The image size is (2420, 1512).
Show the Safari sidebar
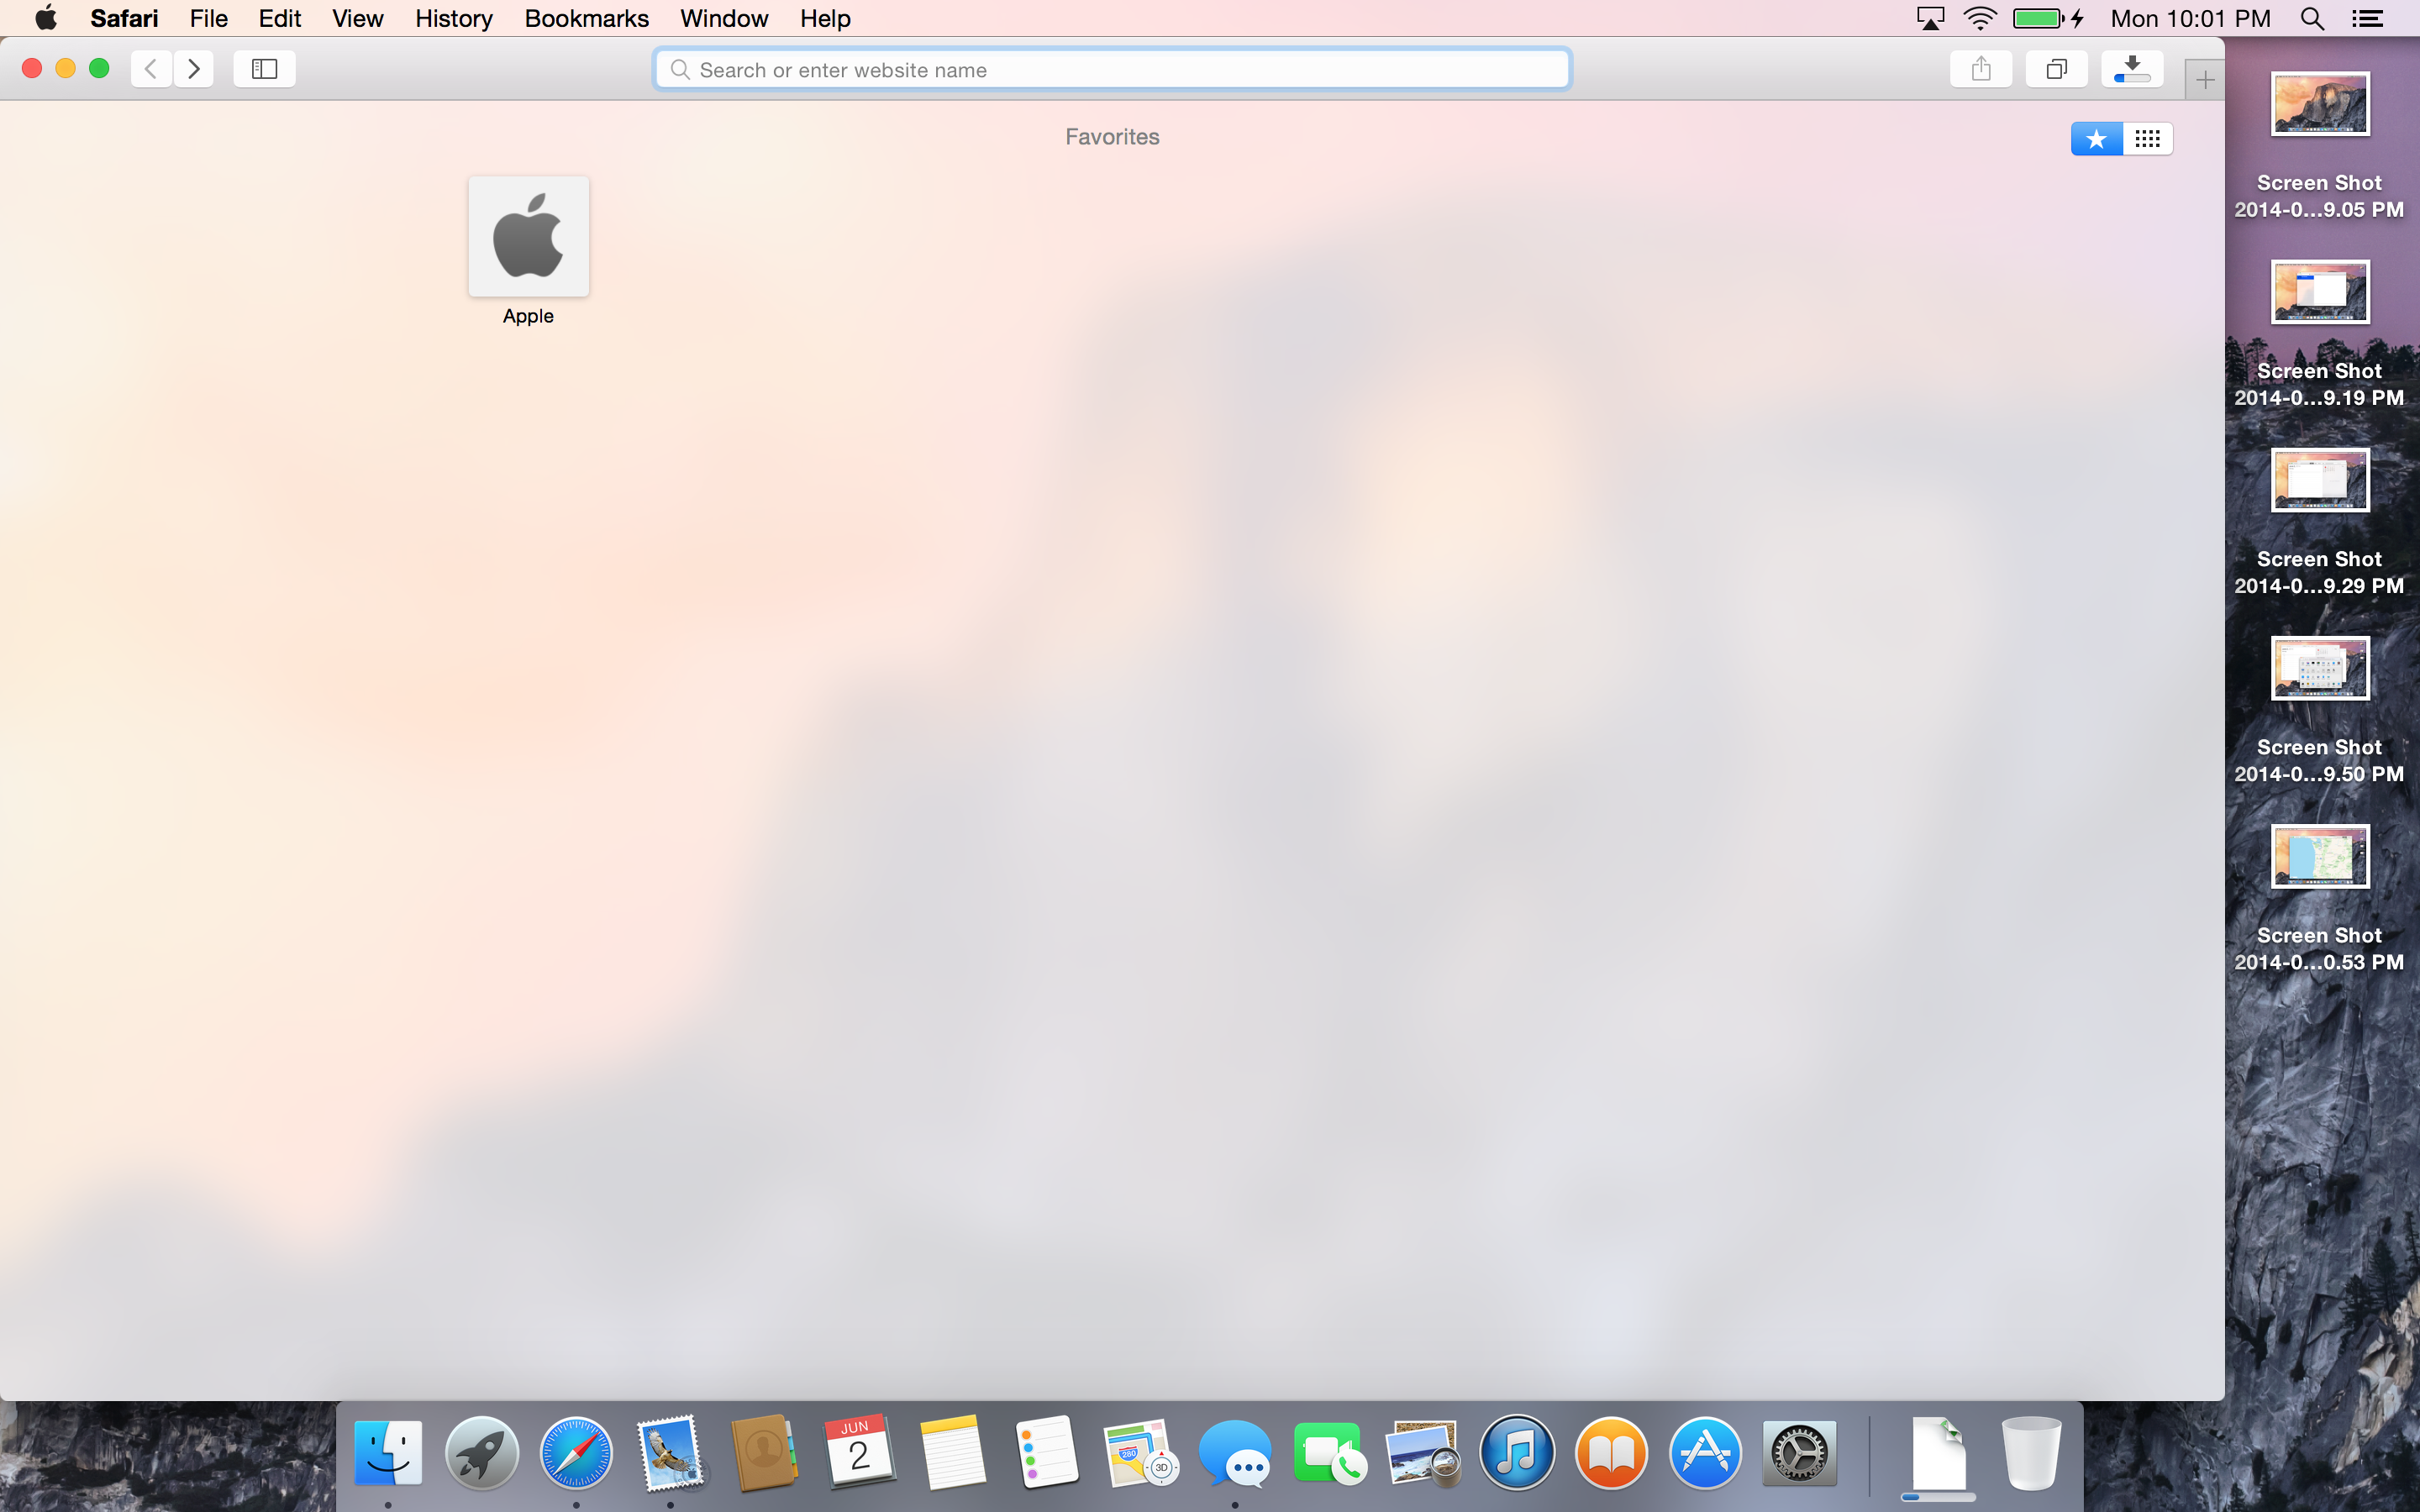coord(264,69)
